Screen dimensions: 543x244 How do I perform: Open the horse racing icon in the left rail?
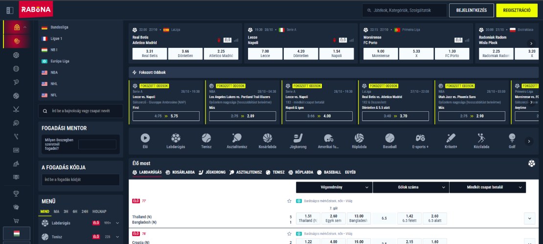16,163
